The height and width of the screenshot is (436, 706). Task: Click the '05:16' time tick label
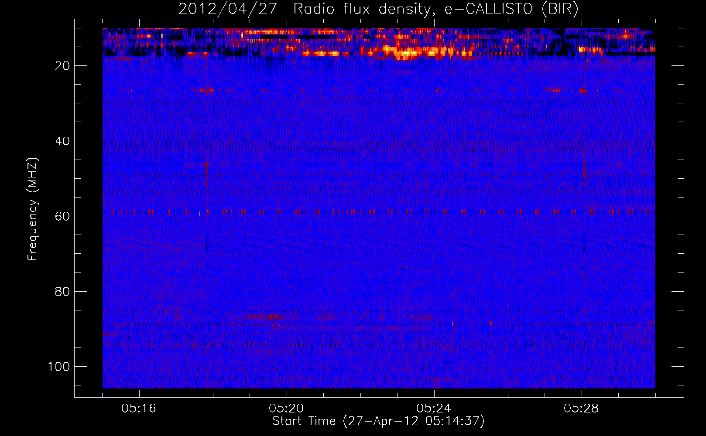[139, 409]
